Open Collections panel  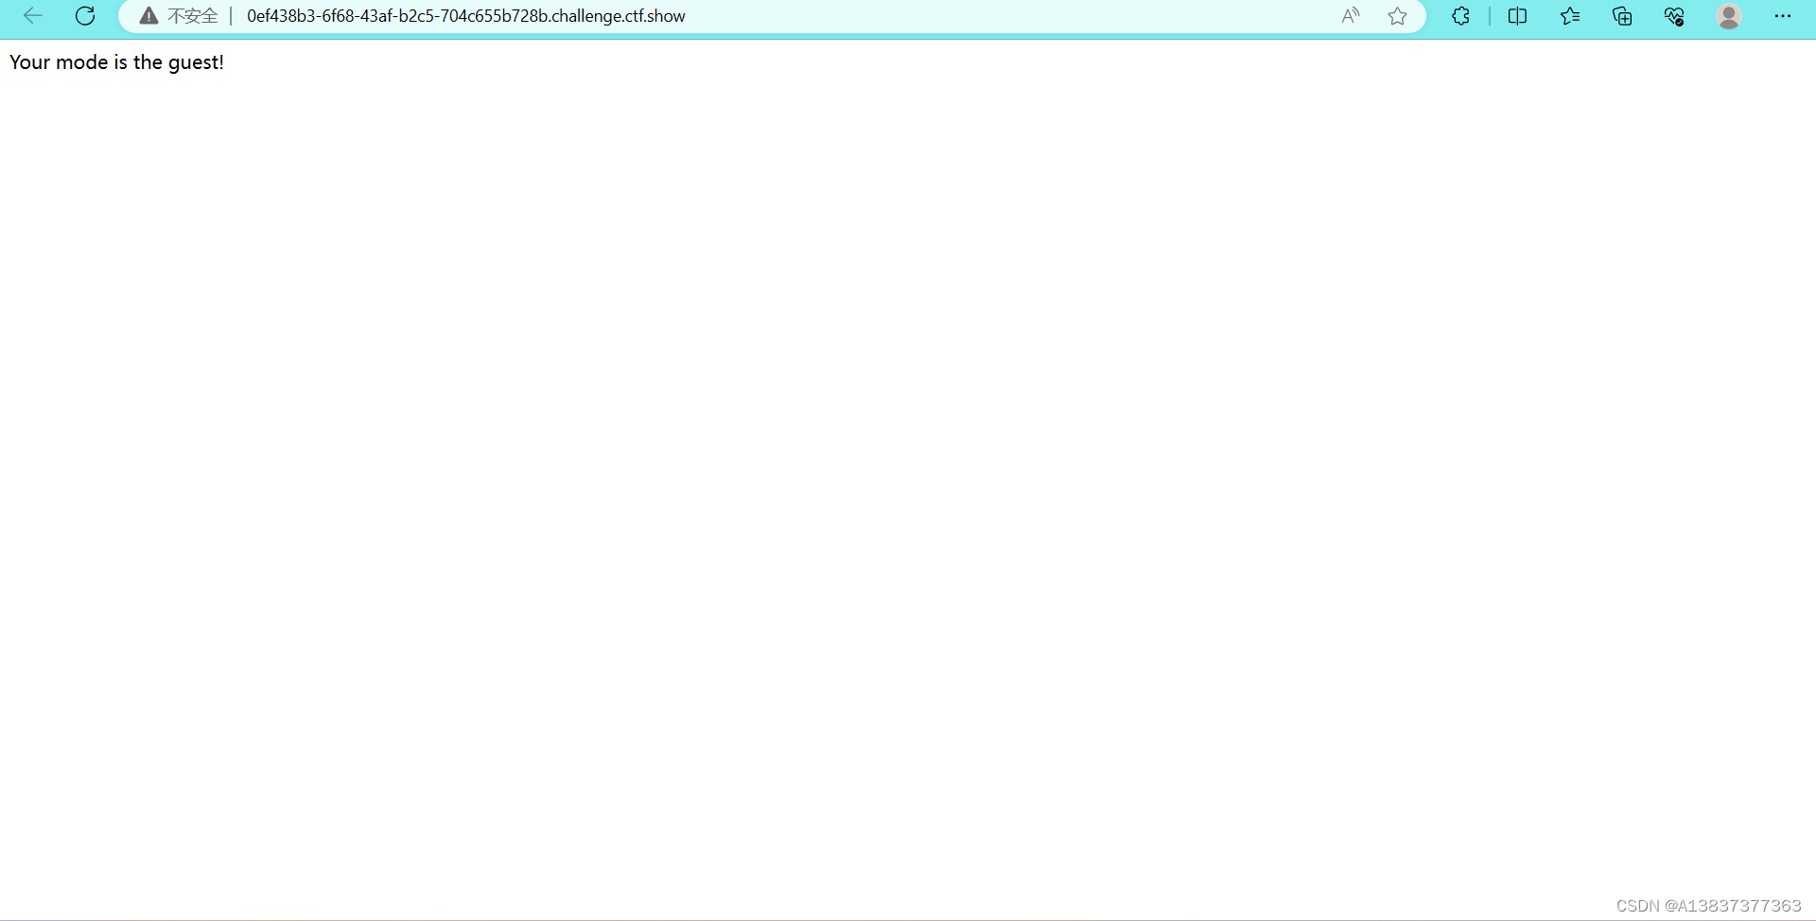coord(1622,16)
